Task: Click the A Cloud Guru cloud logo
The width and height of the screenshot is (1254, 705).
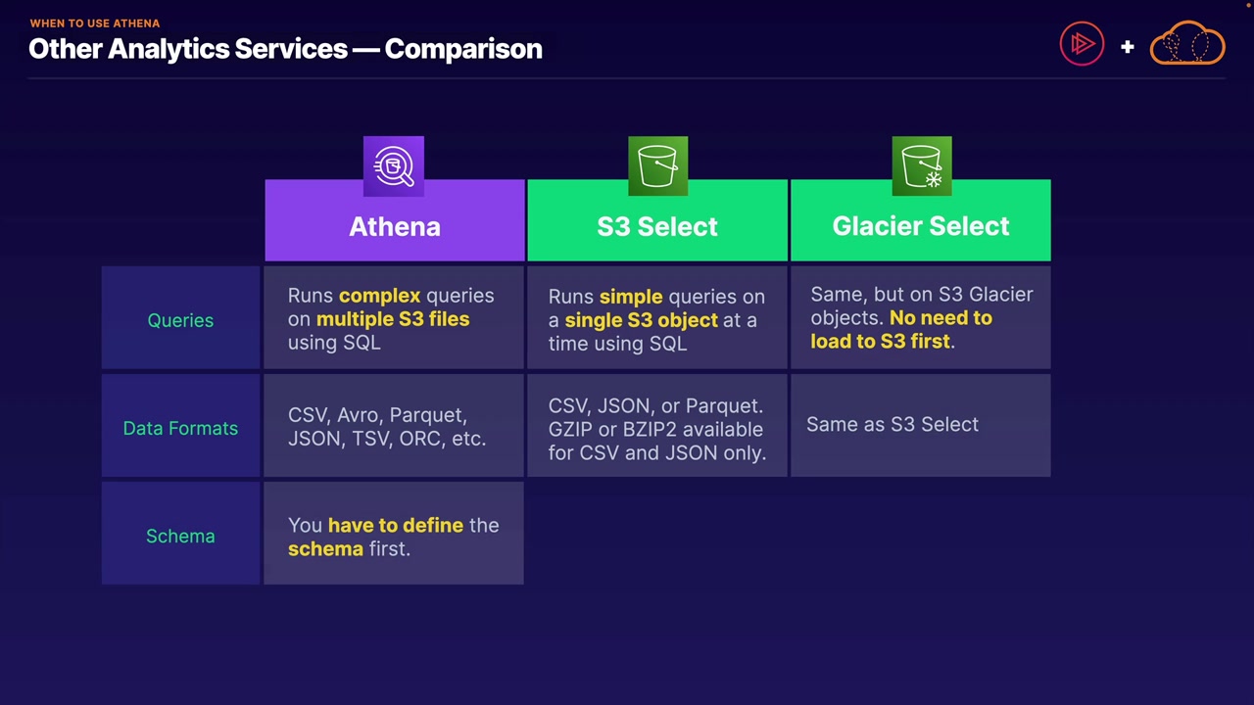Action: click(x=1187, y=44)
